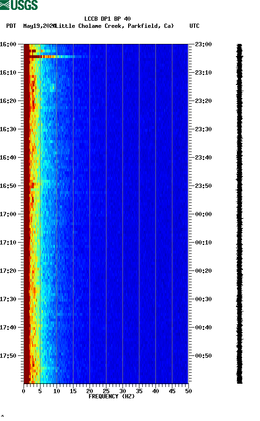The width and height of the screenshot is (260, 421).
Task: Click the 16:20 PDT time label
Action: (8, 101)
